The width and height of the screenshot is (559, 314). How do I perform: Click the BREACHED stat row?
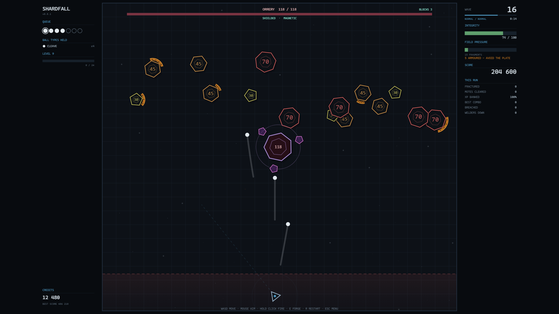click(x=491, y=108)
